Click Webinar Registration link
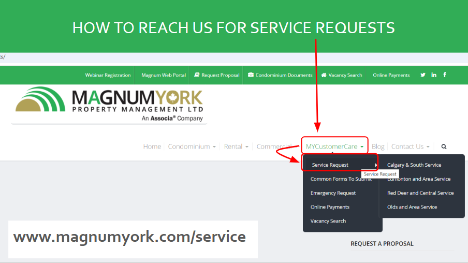 [108, 75]
